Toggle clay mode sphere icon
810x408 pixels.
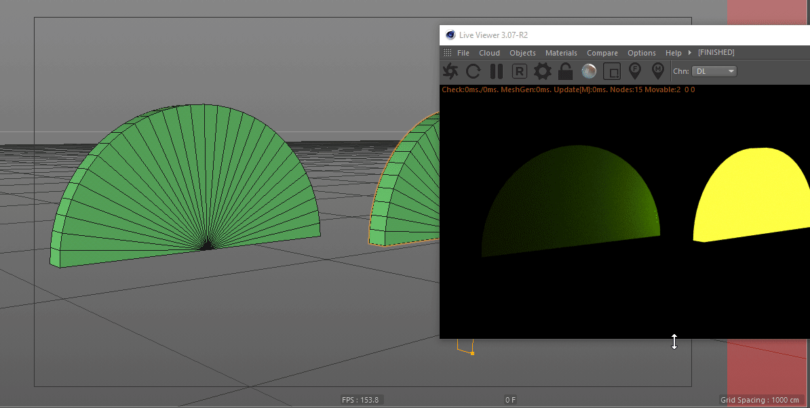pyautogui.click(x=589, y=71)
